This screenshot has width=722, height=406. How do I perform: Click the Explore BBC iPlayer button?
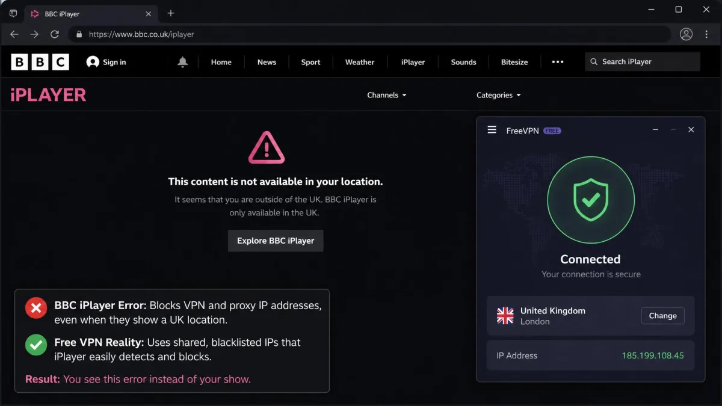pyautogui.click(x=276, y=241)
